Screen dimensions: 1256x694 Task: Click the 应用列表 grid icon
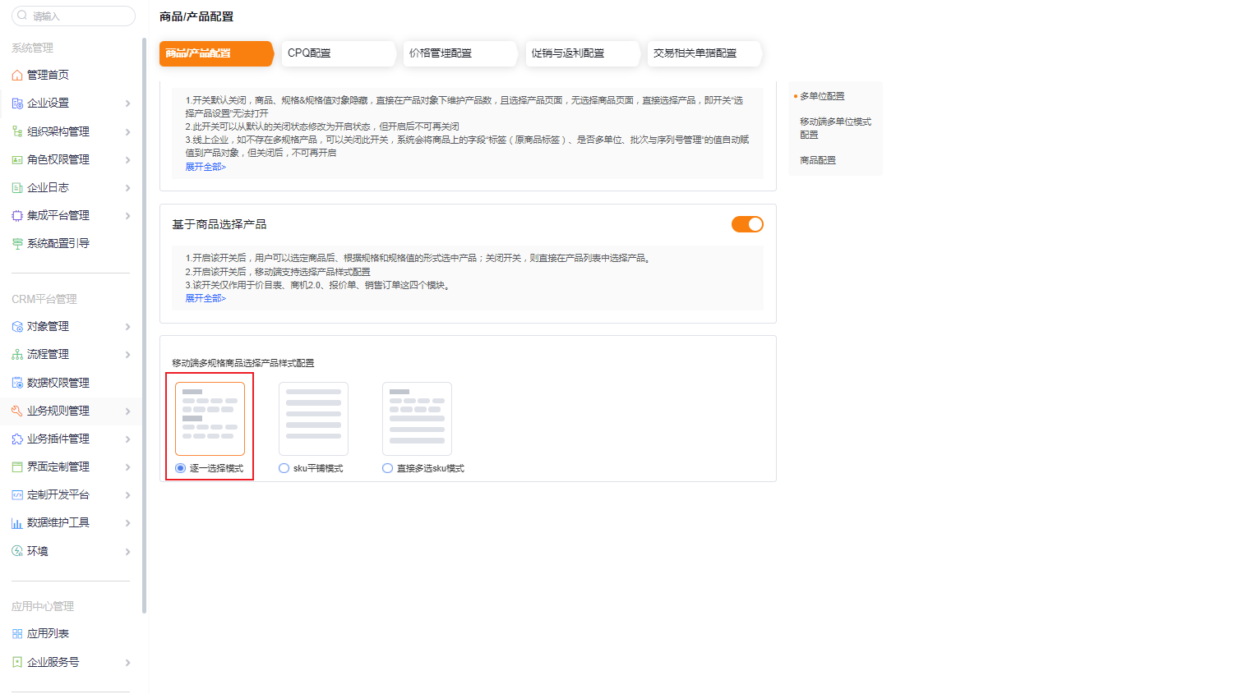click(17, 633)
